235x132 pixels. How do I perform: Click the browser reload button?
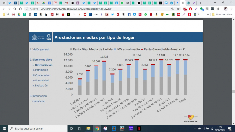[15, 9]
